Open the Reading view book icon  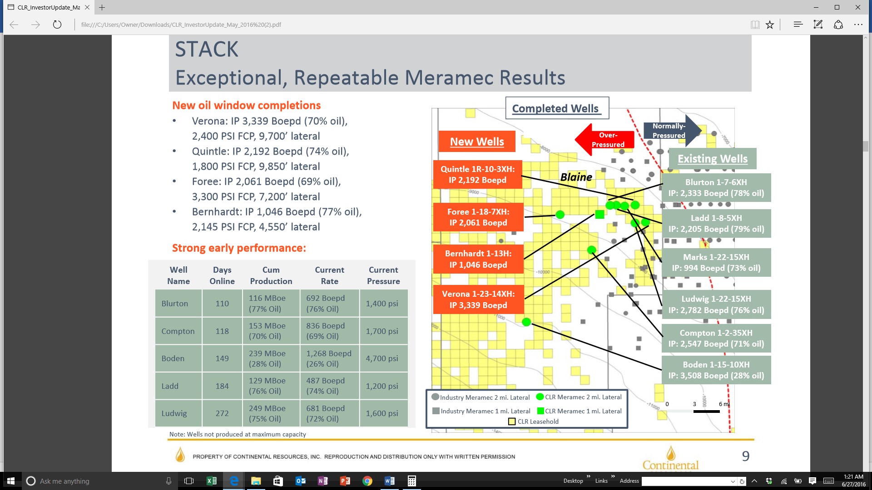pyautogui.click(x=755, y=24)
